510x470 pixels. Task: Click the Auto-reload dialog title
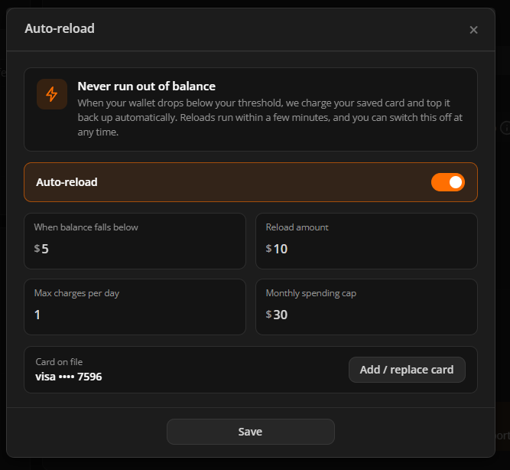[x=60, y=28]
